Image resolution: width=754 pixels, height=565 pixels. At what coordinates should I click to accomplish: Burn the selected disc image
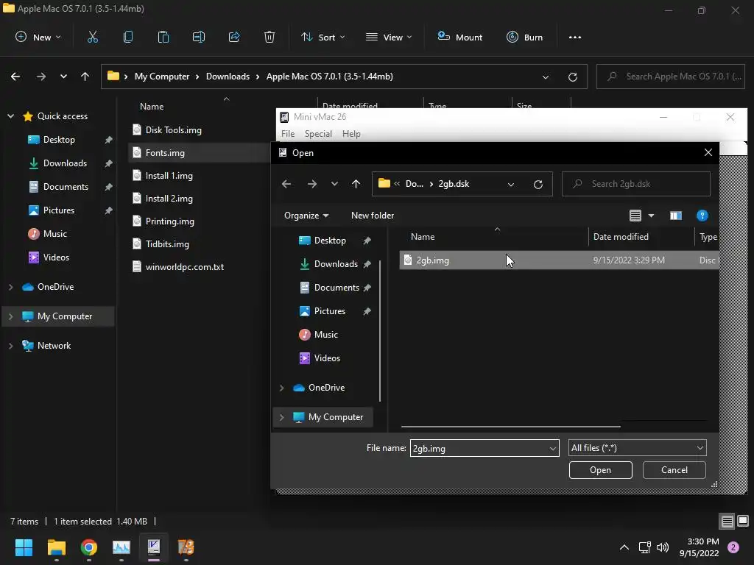coord(524,37)
